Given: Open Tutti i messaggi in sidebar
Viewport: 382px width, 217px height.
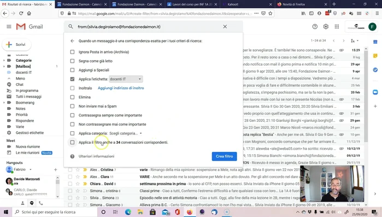Looking at the screenshot, I should click(x=28, y=96).
